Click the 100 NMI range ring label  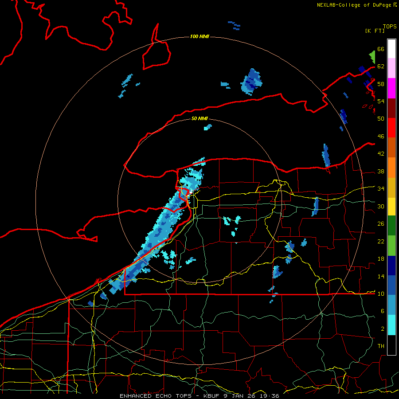(199, 36)
